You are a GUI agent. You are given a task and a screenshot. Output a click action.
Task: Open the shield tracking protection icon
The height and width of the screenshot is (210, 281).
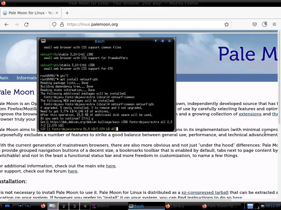click(54, 24)
